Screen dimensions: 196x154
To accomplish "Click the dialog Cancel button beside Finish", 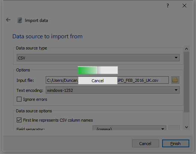I will coord(145,144).
